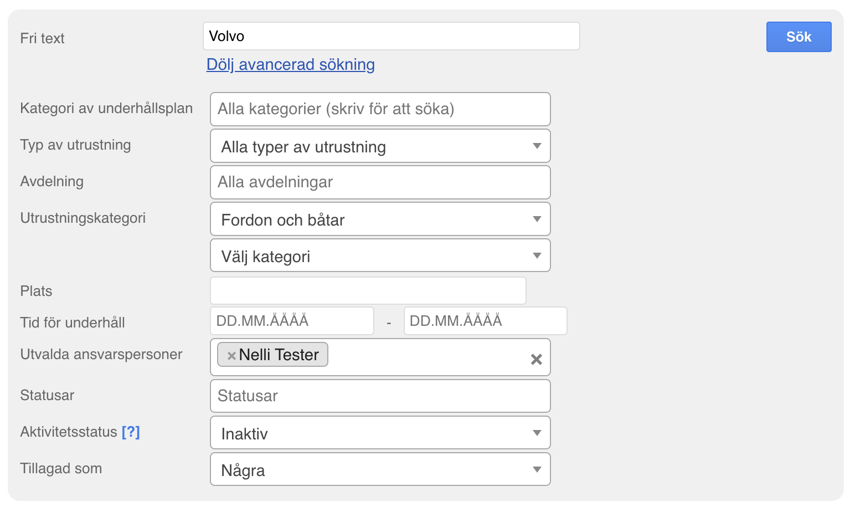855x512 pixels.
Task: Click the Statusar input field
Action: tap(380, 396)
